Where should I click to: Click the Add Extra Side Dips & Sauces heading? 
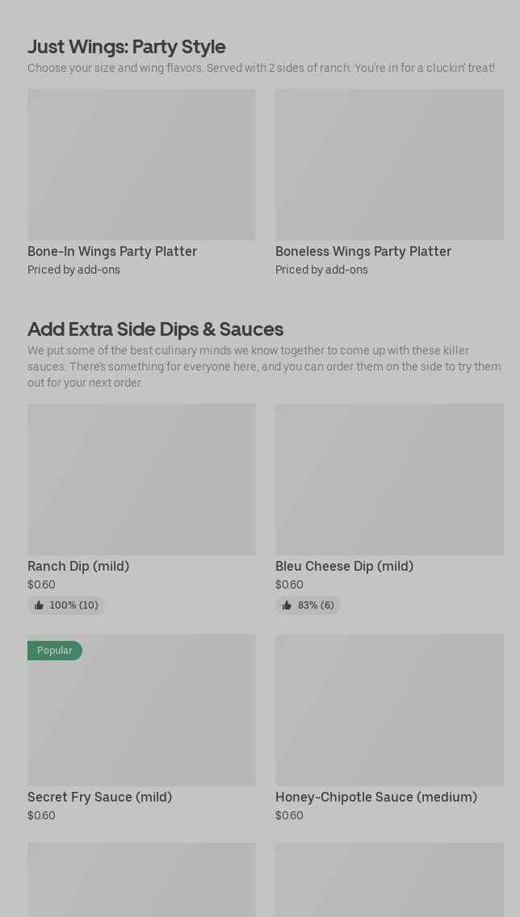[155, 329]
